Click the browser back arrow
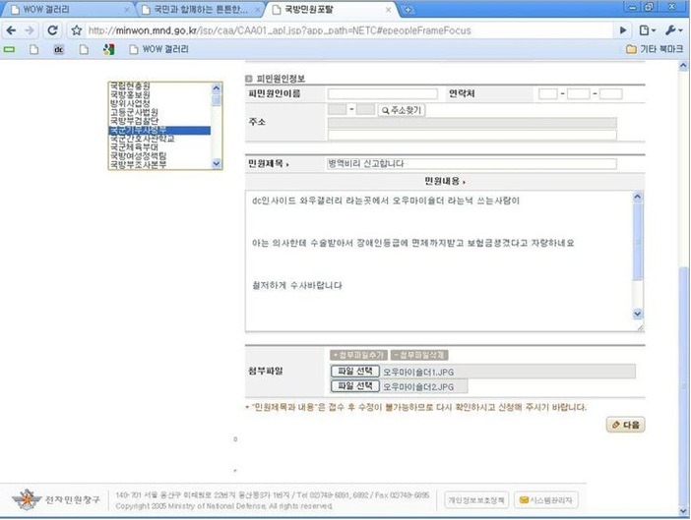691x520 pixels. [x=11, y=30]
